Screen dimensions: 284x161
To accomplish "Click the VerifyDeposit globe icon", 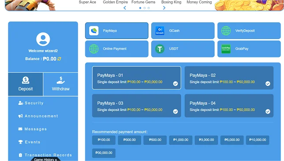I will pyautogui.click(x=226, y=31).
